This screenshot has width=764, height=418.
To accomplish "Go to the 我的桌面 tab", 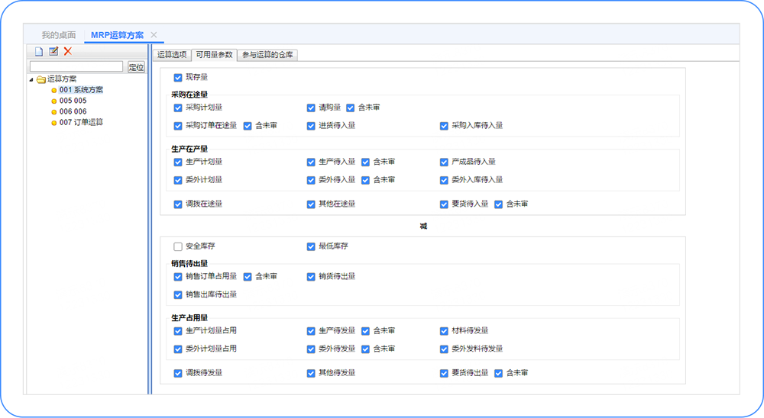I will point(59,35).
